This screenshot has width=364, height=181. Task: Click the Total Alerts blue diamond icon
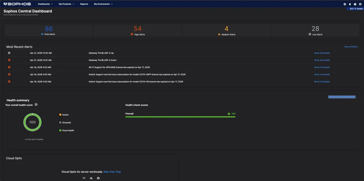point(42,34)
